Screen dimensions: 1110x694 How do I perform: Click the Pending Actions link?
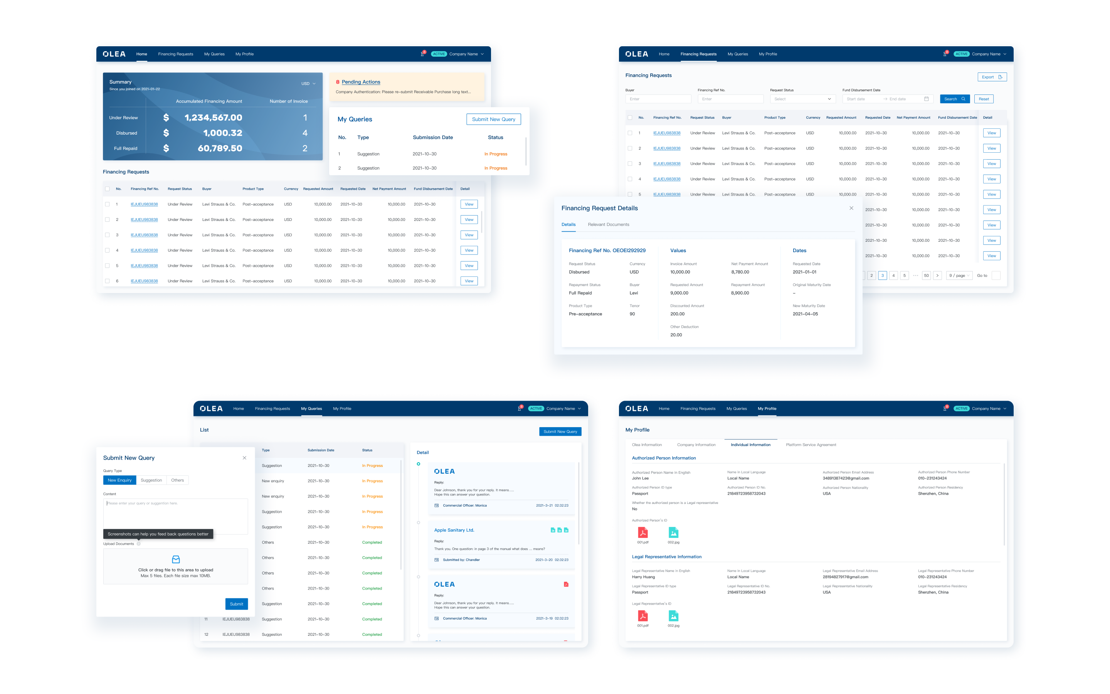point(360,82)
